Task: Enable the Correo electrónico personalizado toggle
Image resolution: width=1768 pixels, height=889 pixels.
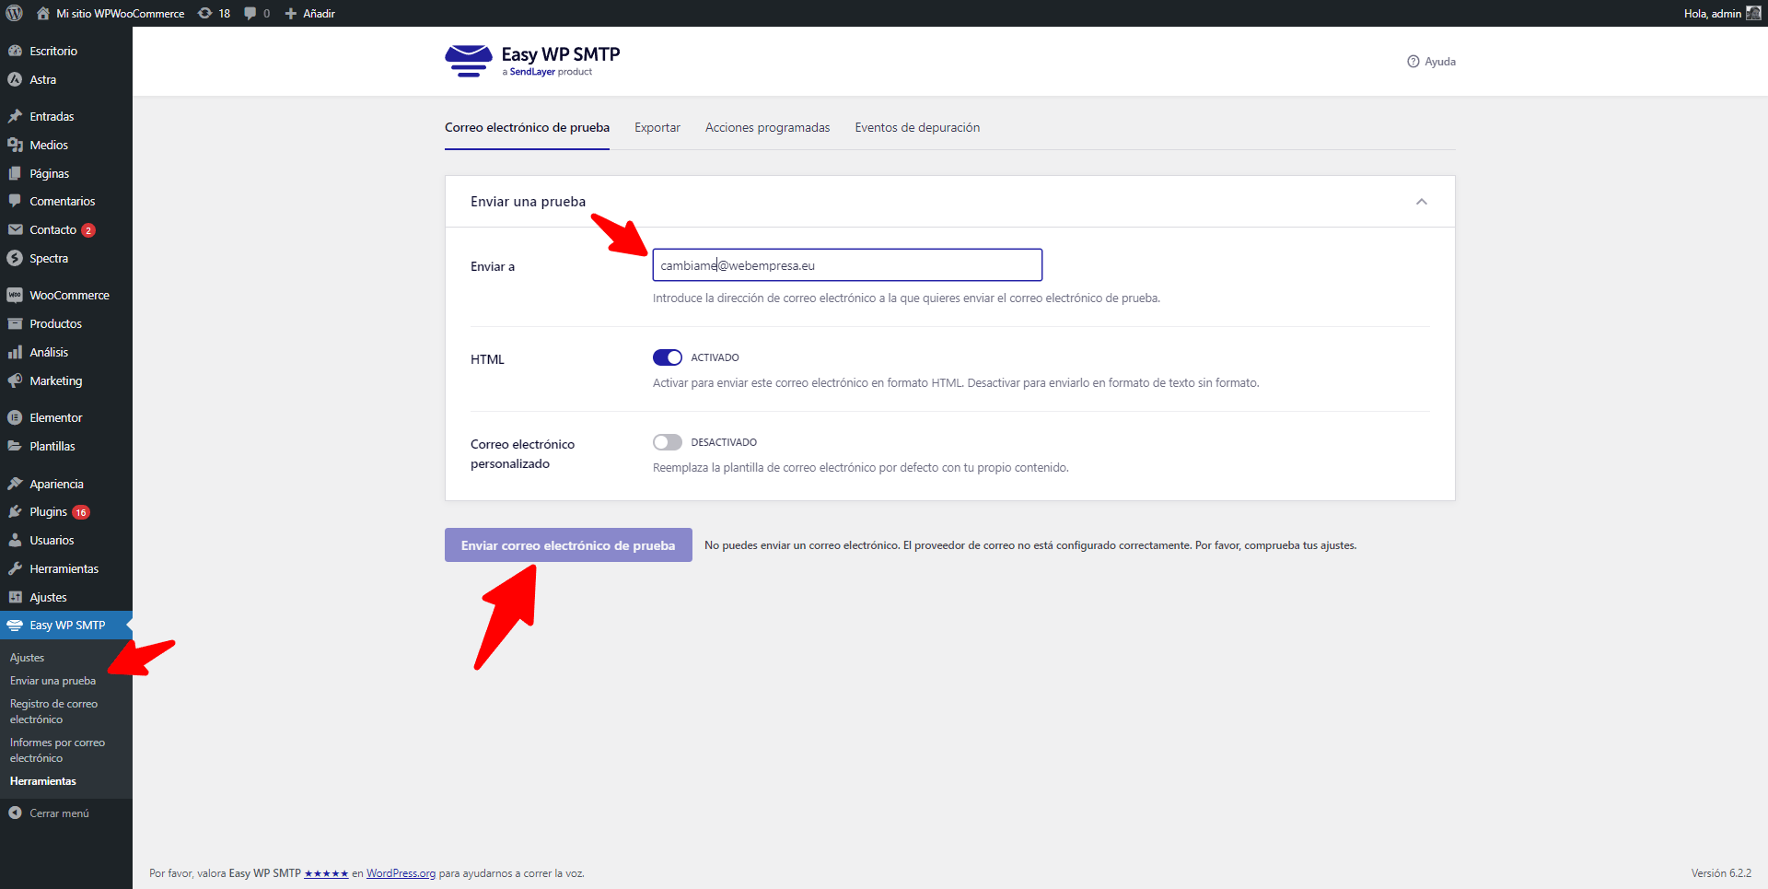Action: click(668, 442)
